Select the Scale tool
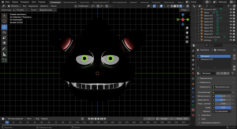Screen dimensions: 237x129 tap(4, 37)
